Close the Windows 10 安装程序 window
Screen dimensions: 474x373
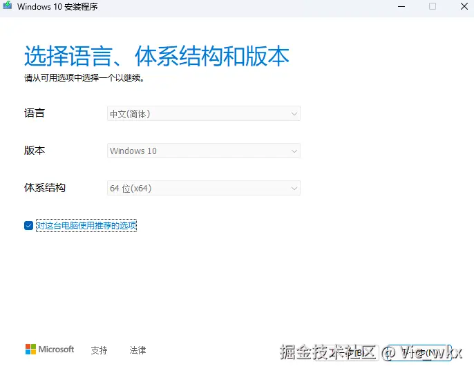(x=464, y=6)
